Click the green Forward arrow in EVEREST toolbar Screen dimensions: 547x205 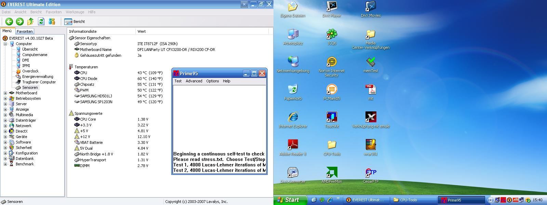point(20,22)
